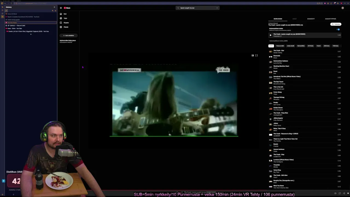Play Relax, Take It Easy by MIKA
The height and width of the screenshot is (197, 350).
pyautogui.click(x=305, y=129)
